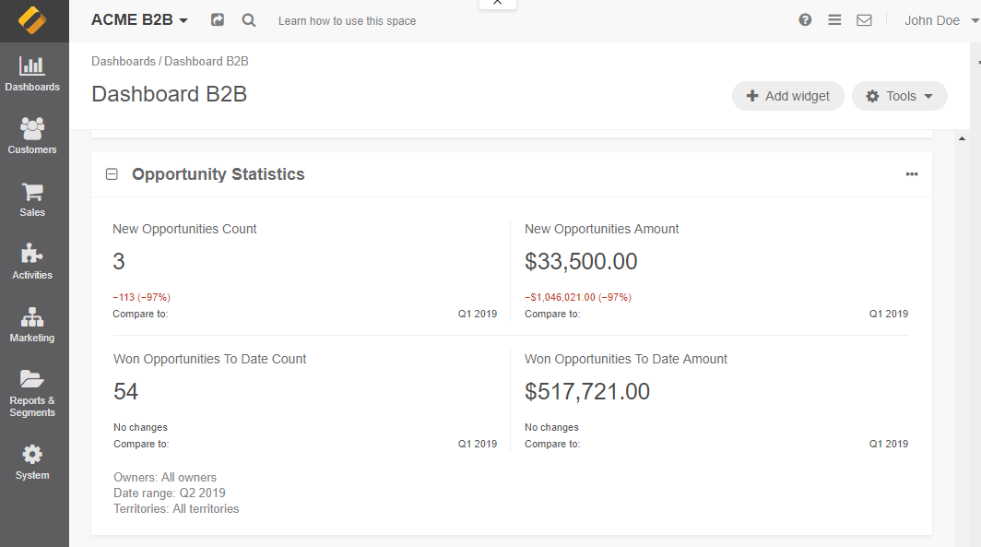Click the New Opportunities Count value 3
The height and width of the screenshot is (547, 981).
(119, 262)
